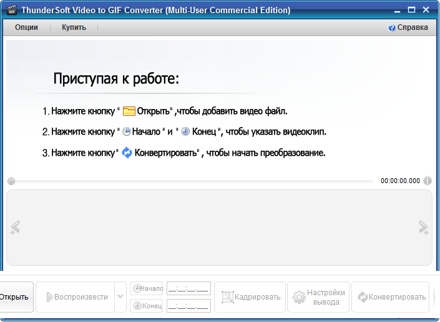Screen dimensions: 440x322
Task: Click the info icon beside the timecode
Action: [428, 181]
